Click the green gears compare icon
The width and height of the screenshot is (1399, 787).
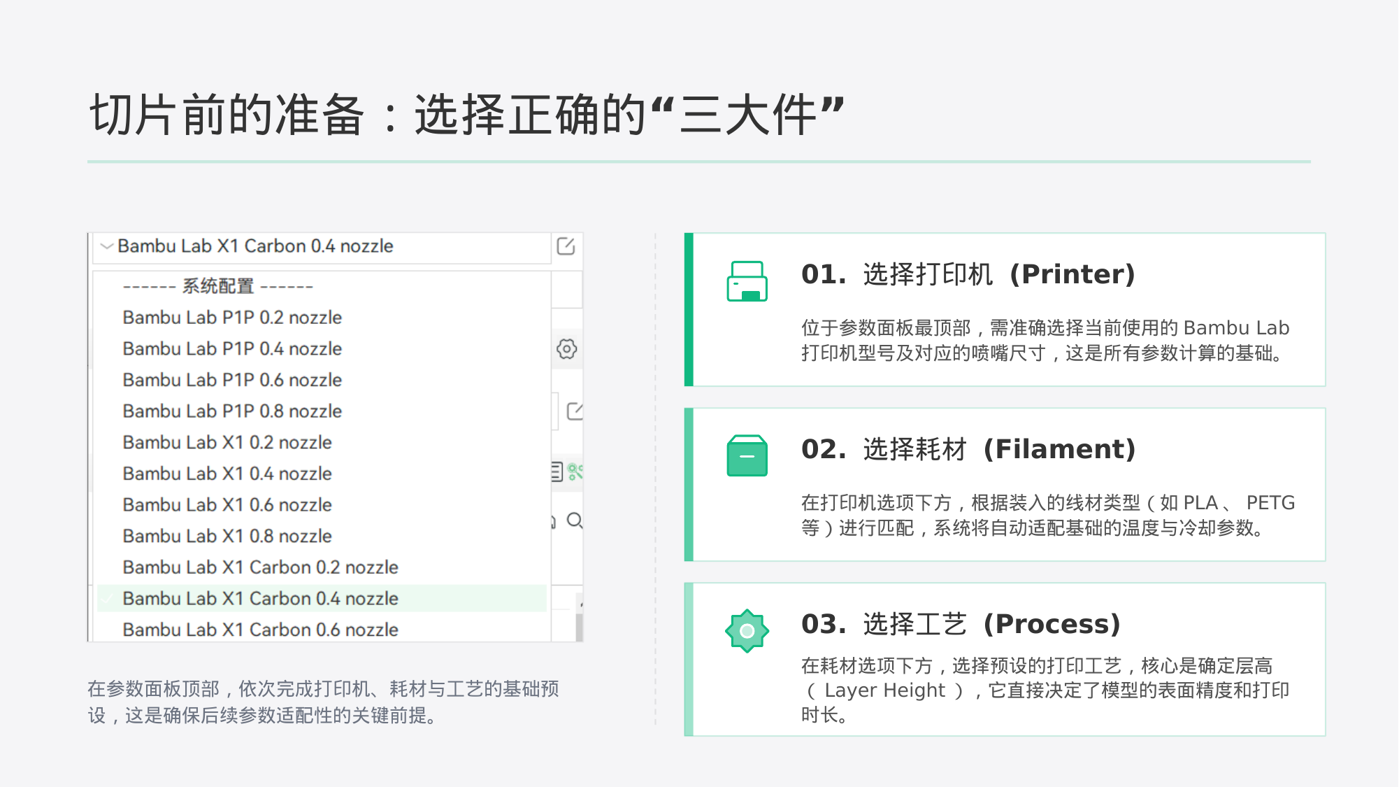(x=575, y=472)
